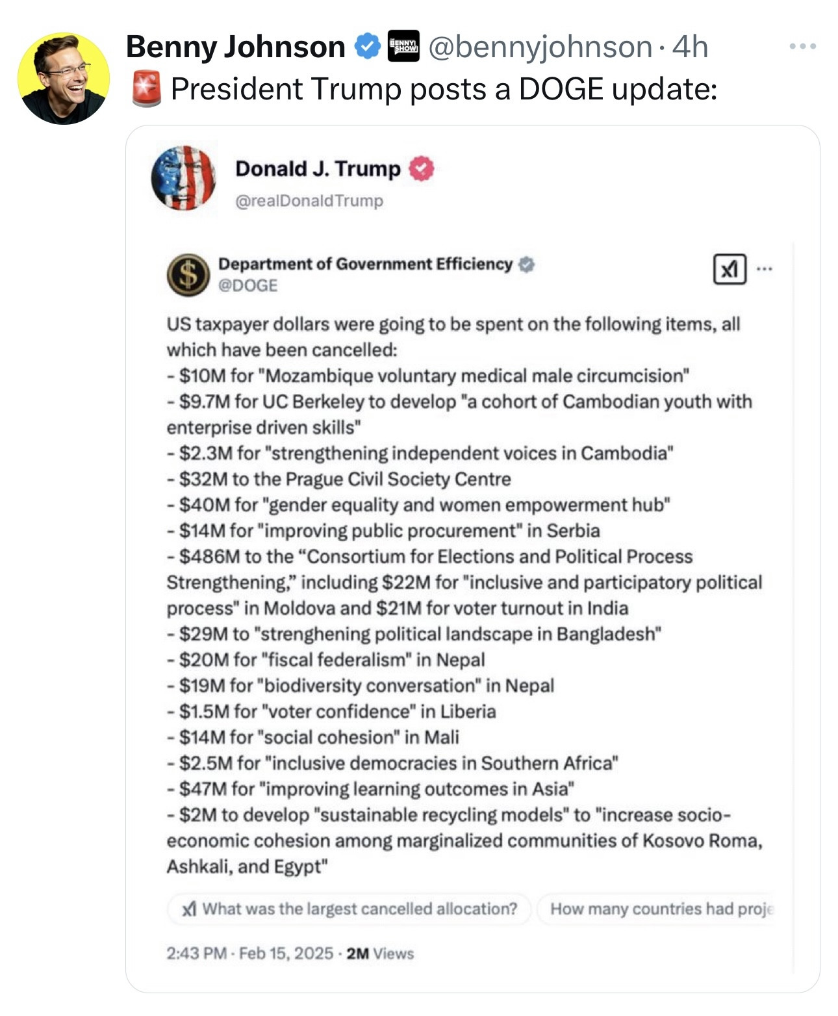The width and height of the screenshot is (838, 1016).
Task: Click the 4h post timestamp
Action: (x=690, y=47)
